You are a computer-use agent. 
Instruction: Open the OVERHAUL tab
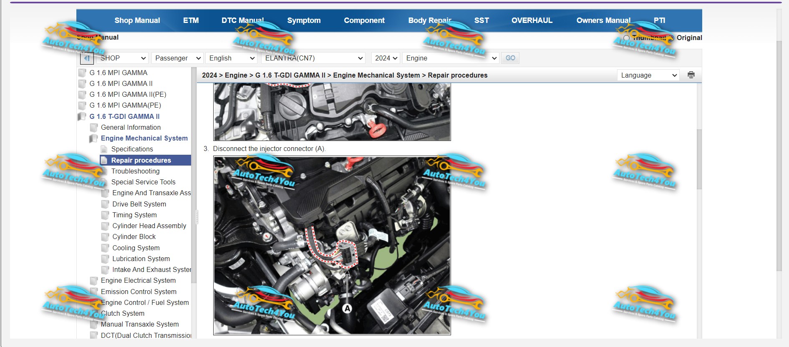532,20
